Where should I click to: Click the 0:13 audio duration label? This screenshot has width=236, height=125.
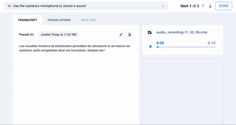[212, 43]
